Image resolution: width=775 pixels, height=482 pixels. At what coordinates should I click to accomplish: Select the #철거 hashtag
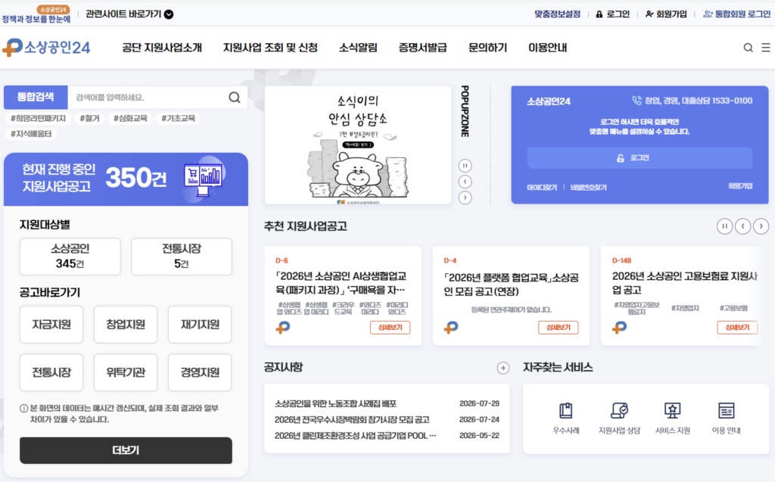coord(89,118)
